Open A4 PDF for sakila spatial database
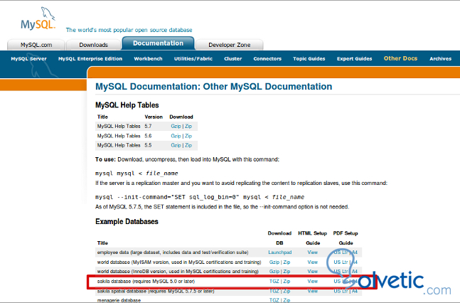 [x=355, y=291]
